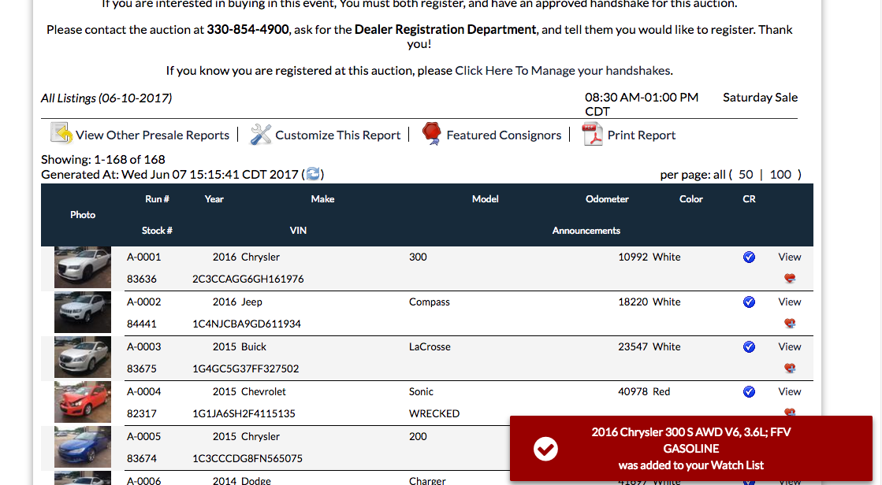View details for A-0002 Jeep Compass
The image size is (882, 485).
coord(790,302)
